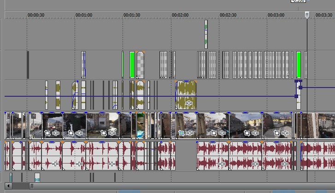Click the green-highlighted Pan/Crop icon after 00:02:00
The height and width of the screenshot is (193, 335).
click(182, 133)
